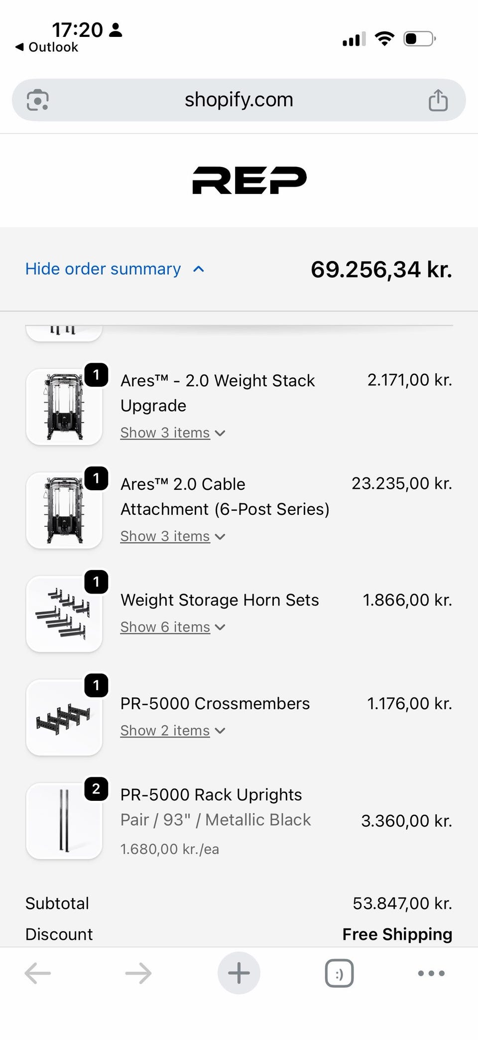Image resolution: width=478 pixels, height=1040 pixels.
Task: Tap the REP logo
Action: point(249,180)
